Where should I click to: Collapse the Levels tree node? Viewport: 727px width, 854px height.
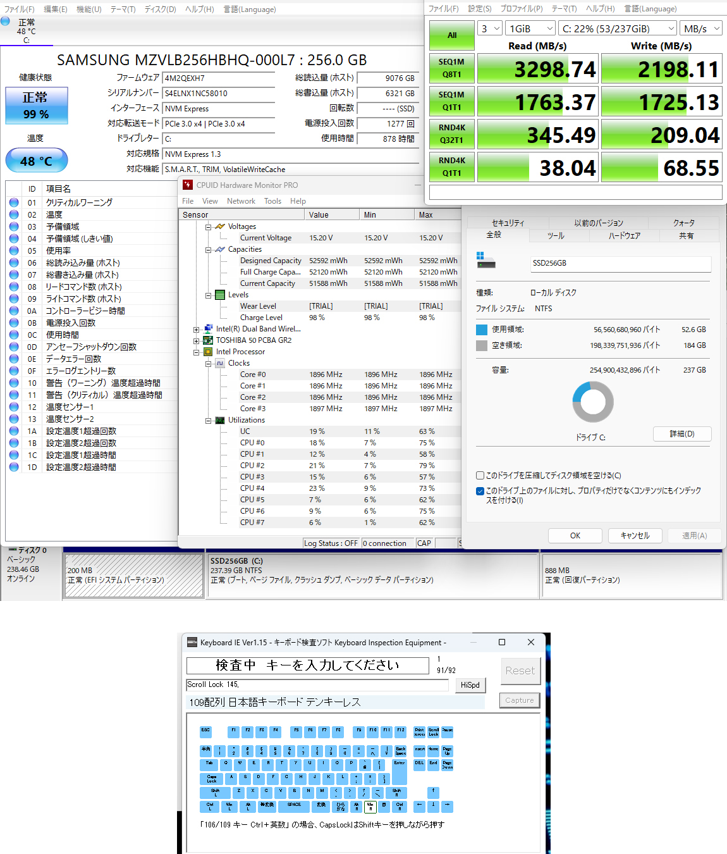coord(208,295)
